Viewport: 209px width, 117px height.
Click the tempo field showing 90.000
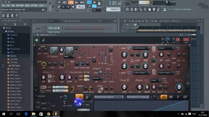coord(81,7)
